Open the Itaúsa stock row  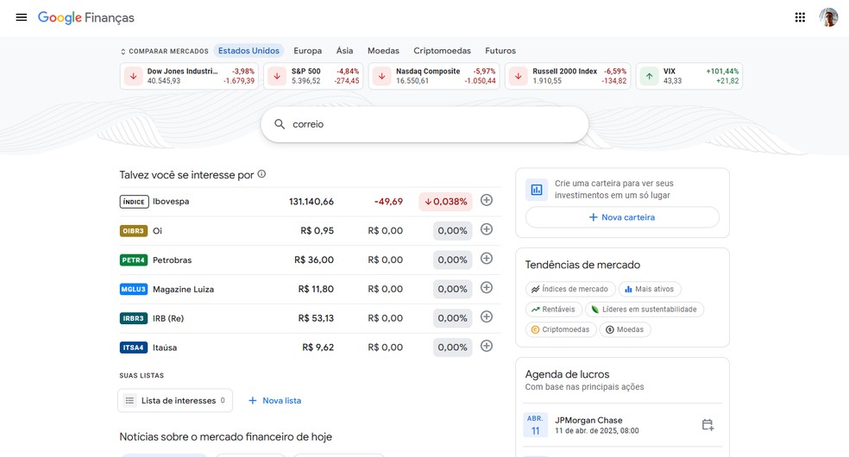[310, 347]
